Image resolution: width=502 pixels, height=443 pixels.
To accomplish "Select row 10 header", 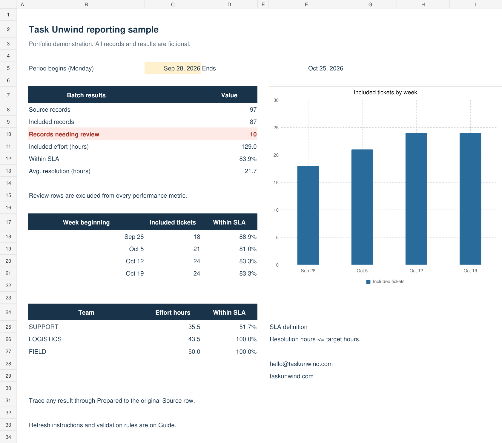I will [x=8, y=134].
